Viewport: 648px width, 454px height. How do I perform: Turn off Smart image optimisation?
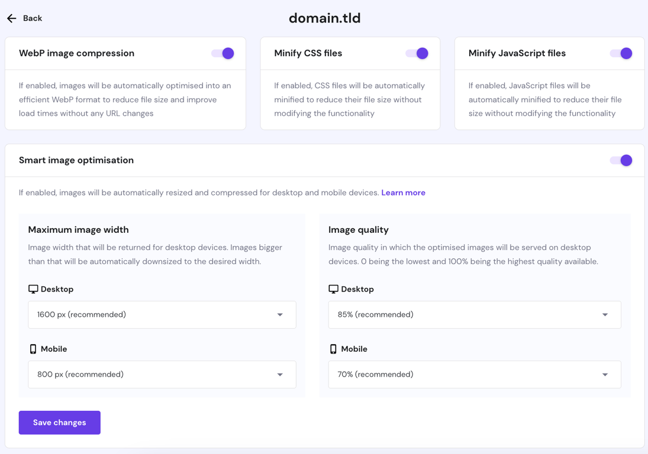pyautogui.click(x=620, y=160)
